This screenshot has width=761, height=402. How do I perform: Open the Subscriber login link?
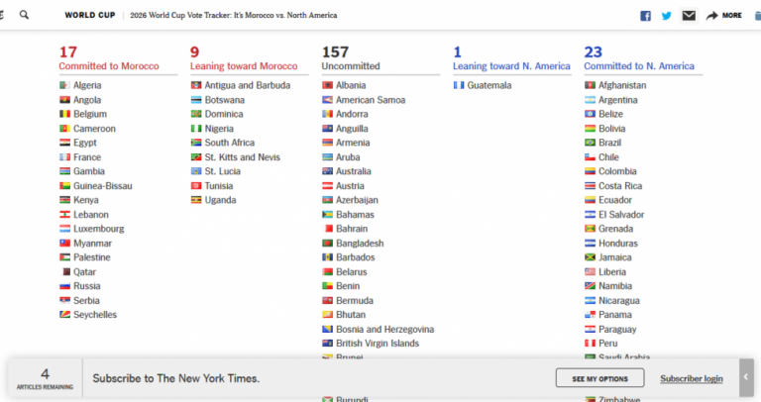[691, 378]
